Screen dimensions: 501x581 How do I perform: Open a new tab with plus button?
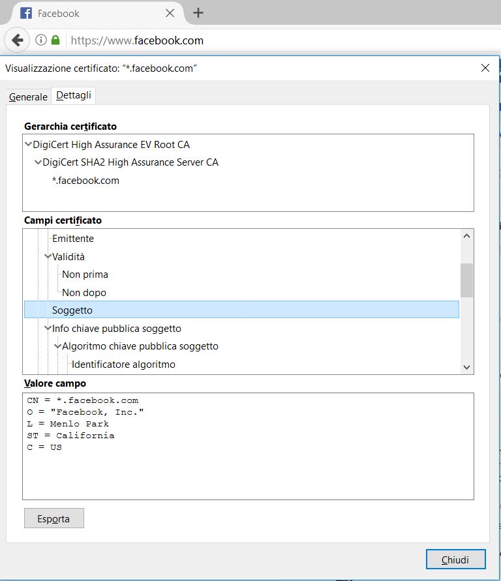[x=198, y=13]
